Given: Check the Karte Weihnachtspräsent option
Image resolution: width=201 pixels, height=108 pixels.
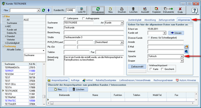Looking at the screenshot, I should (x=151, y=69).
